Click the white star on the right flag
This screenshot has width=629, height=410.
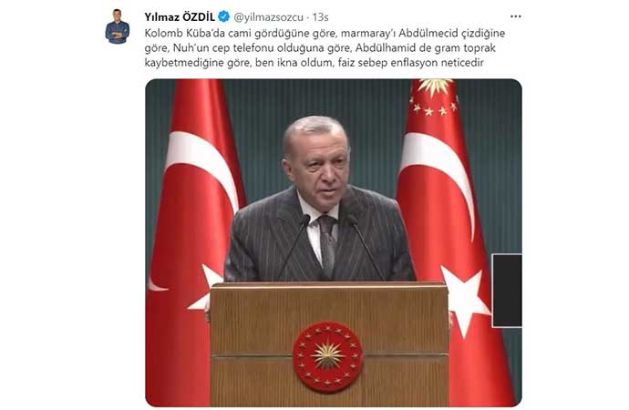point(465,299)
